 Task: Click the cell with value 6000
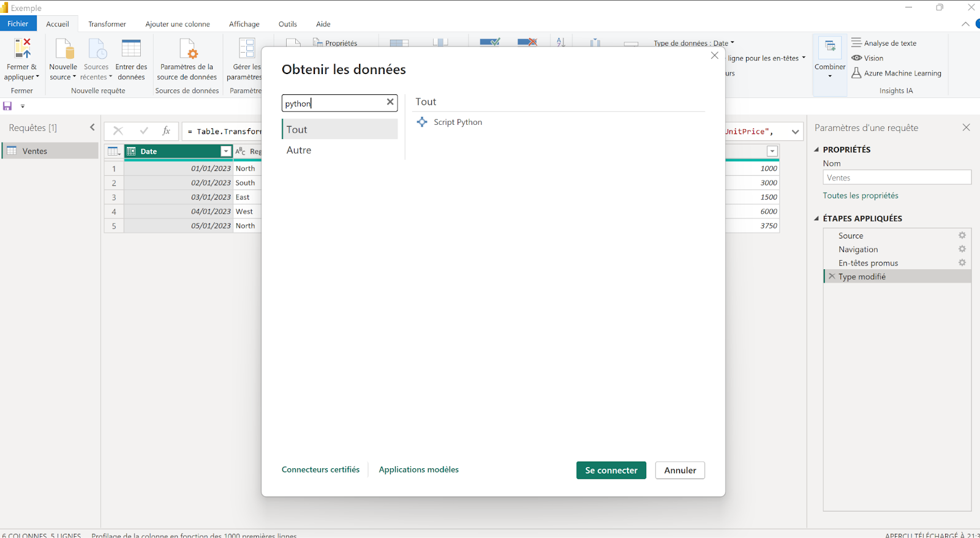click(x=752, y=211)
